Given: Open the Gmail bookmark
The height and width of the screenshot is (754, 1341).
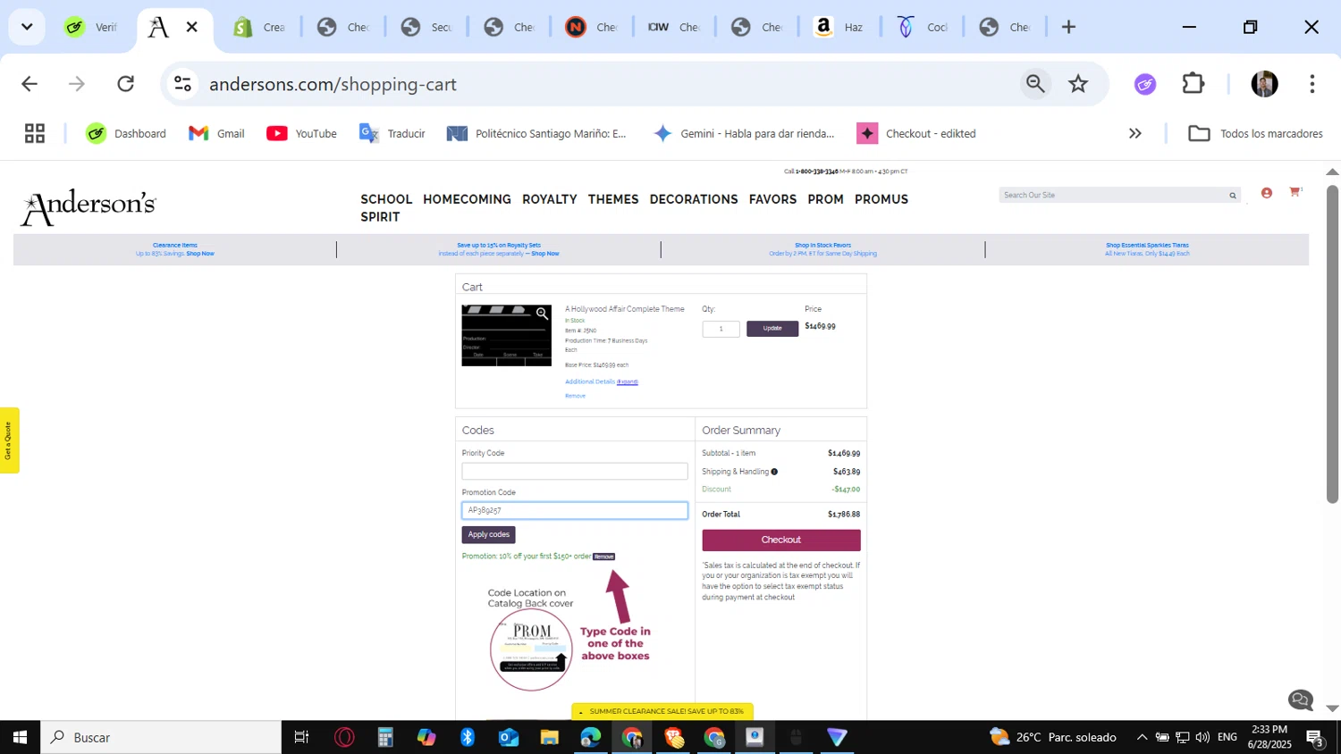Looking at the screenshot, I should coord(216,133).
